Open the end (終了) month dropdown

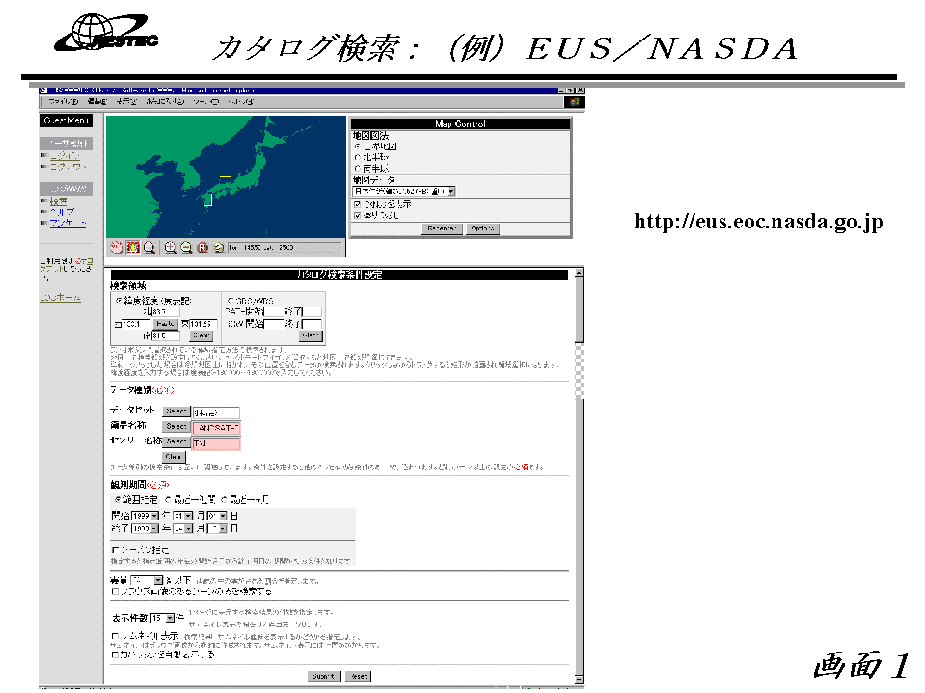click(183, 529)
